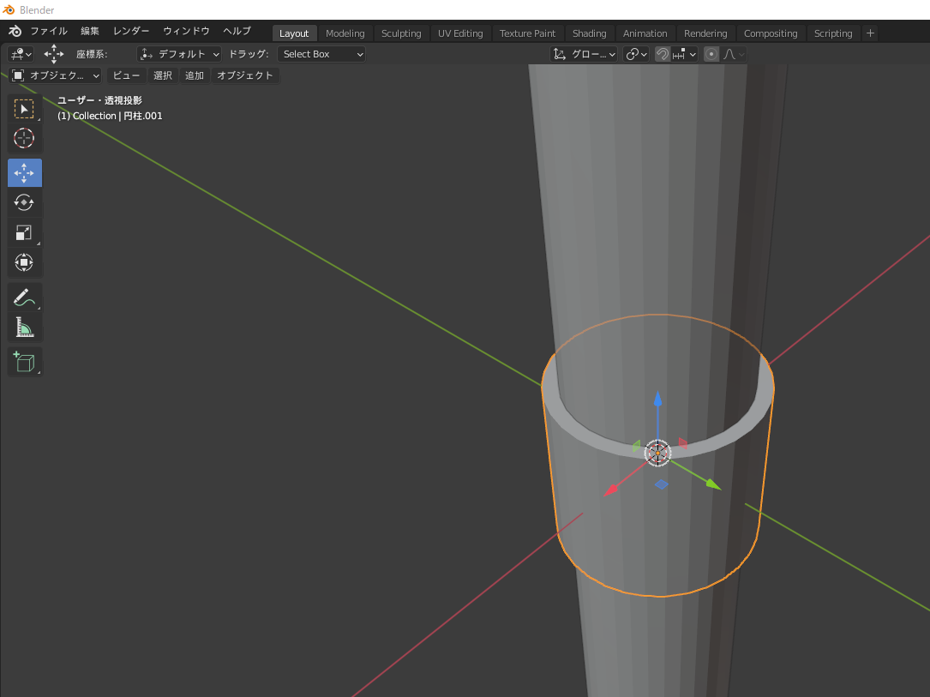Image resolution: width=930 pixels, height=697 pixels.
Task: Switch to the Layout workspace tab
Action: 294,33
